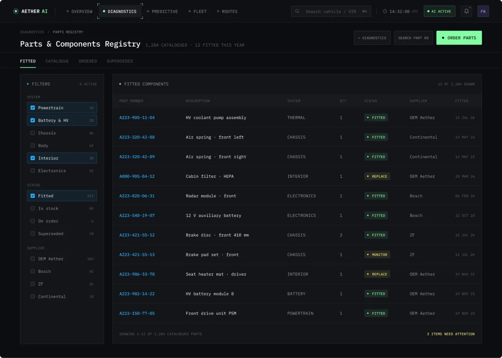The width and height of the screenshot is (502, 358).
Task: Sort by the Description column header
Action: tap(198, 101)
